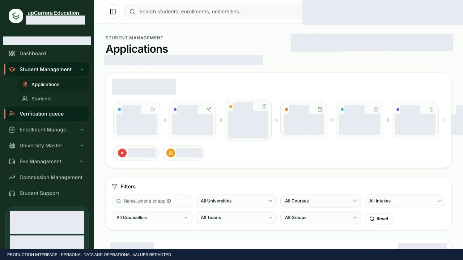The height and width of the screenshot is (260, 463).
Task: Open the All Teams dropdown
Action: click(x=236, y=218)
